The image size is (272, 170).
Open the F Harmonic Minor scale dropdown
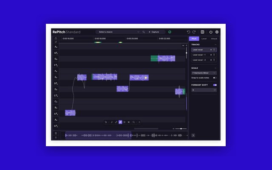pos(204,73)
